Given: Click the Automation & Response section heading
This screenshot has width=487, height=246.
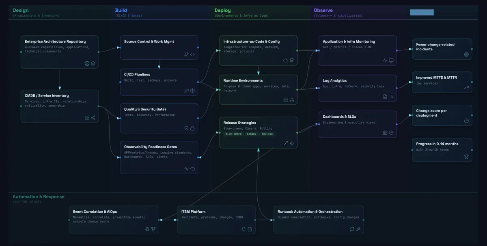Looking at the screenshot, I should click(39, 196).
